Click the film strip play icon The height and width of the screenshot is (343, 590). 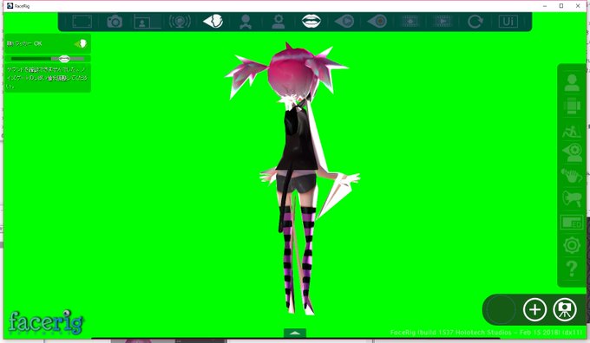442,22
